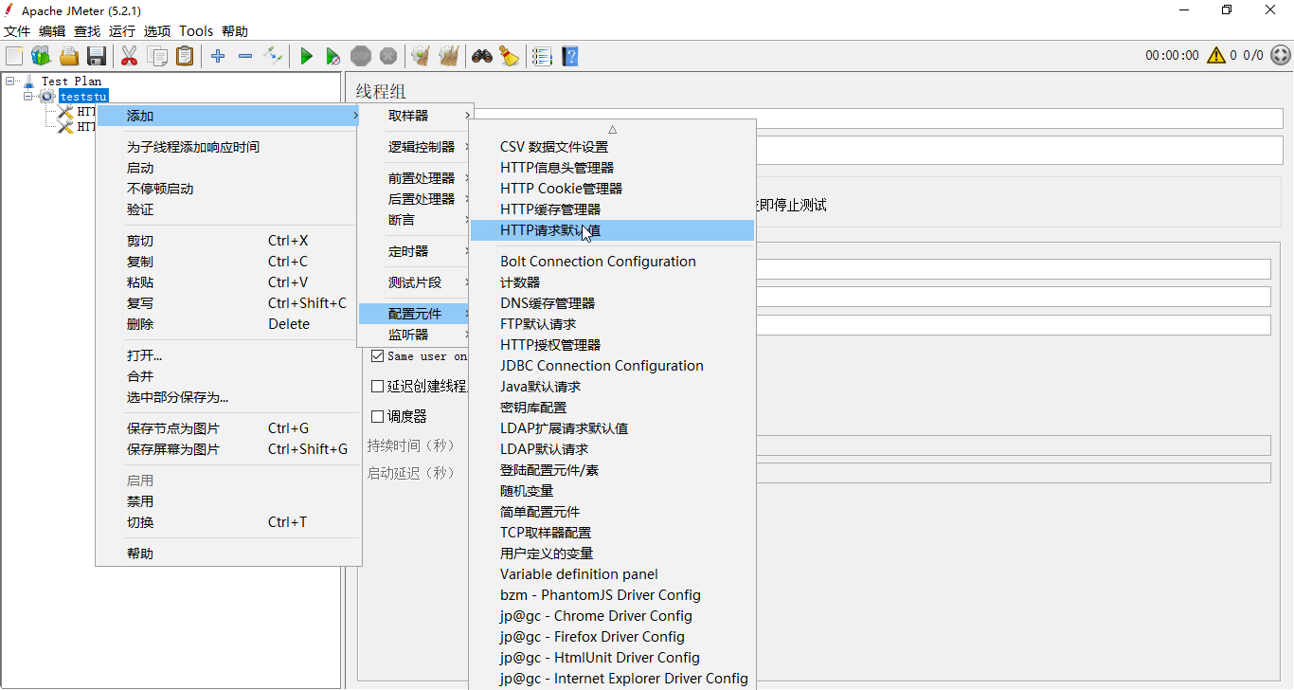Open the 后置处理器 submenu

(x=415, y=199)
